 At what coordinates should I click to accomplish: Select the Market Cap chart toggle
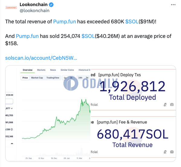tap(37, 78)
